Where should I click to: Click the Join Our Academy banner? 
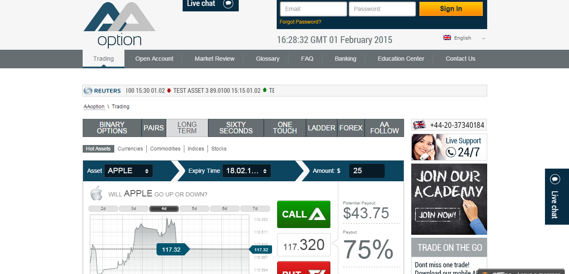[x=449, y=199]
